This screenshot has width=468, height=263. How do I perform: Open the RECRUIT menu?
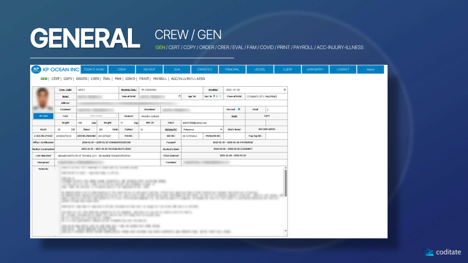(149, 69)
